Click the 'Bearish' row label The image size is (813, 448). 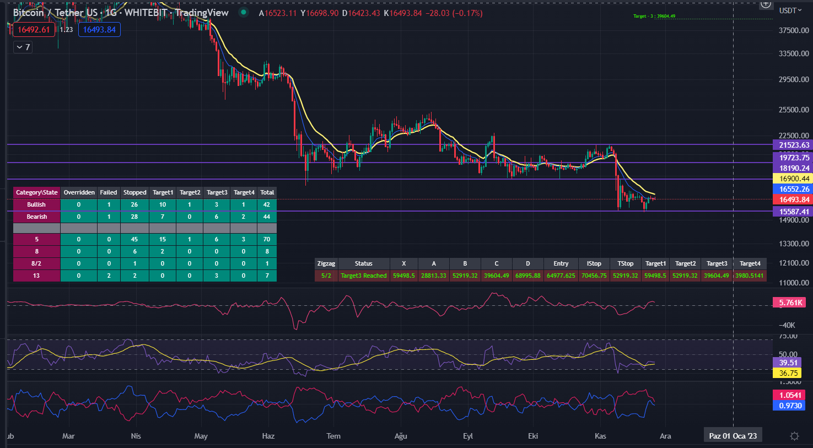pos(36,217)
